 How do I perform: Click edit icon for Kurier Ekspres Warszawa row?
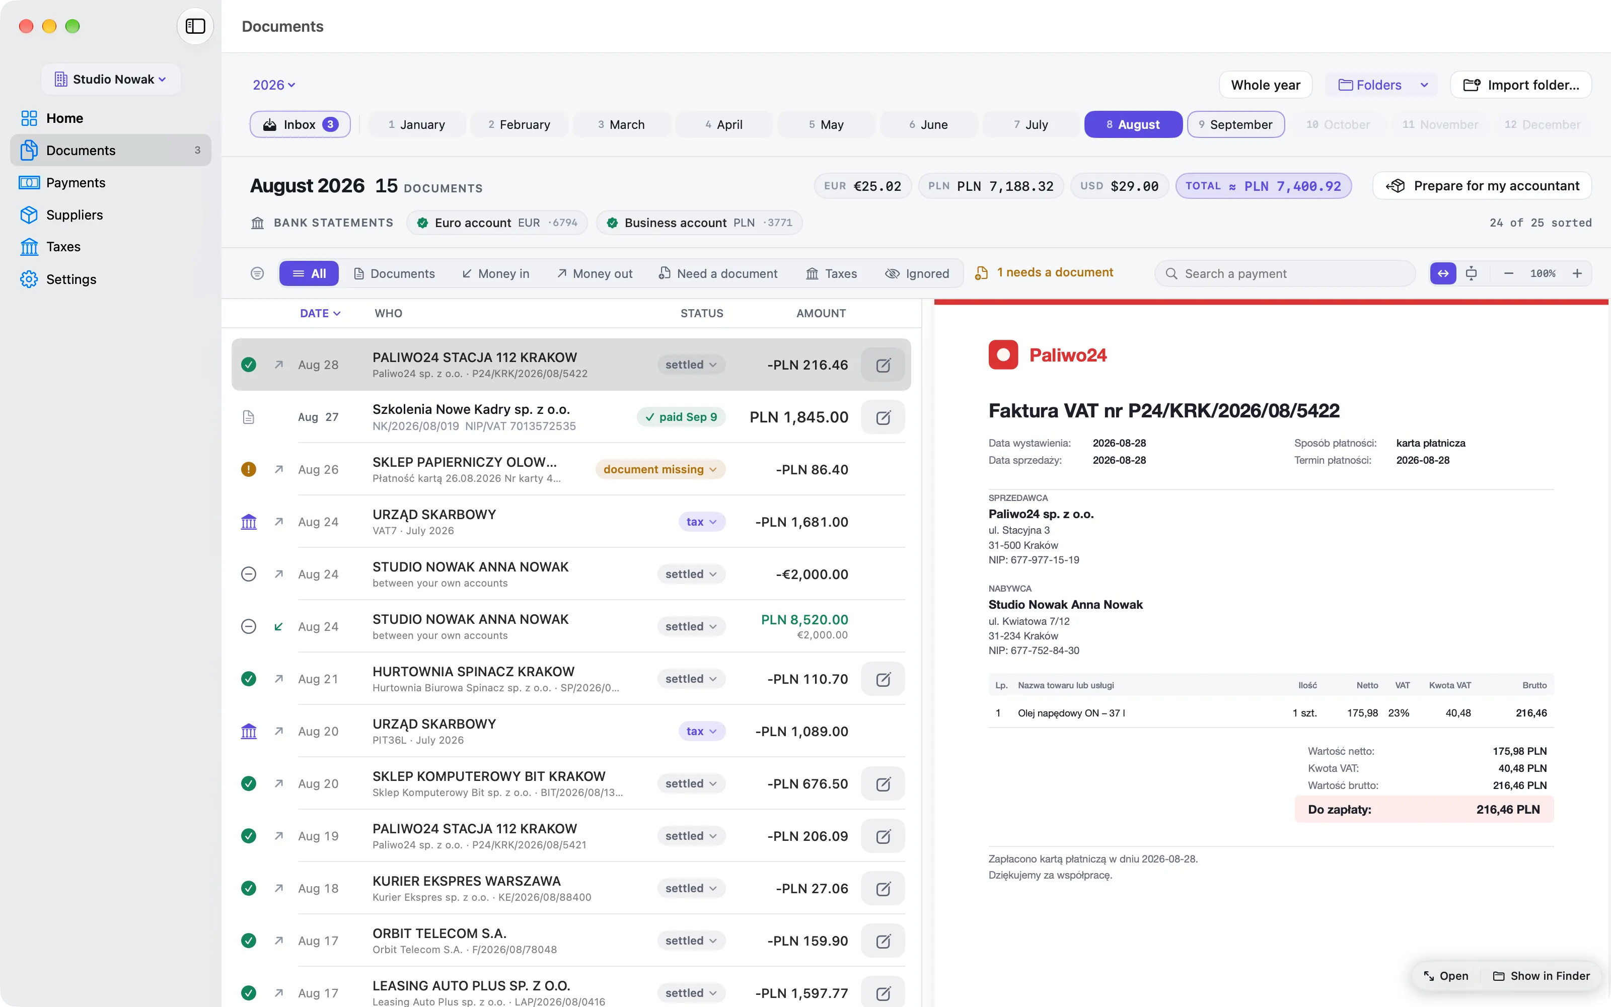[x=883, y=889]
